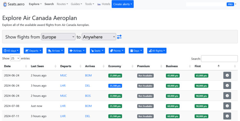This screenshot has height=121, width=240.
Task: Open the Explore menu
Action: coord(35,4)
